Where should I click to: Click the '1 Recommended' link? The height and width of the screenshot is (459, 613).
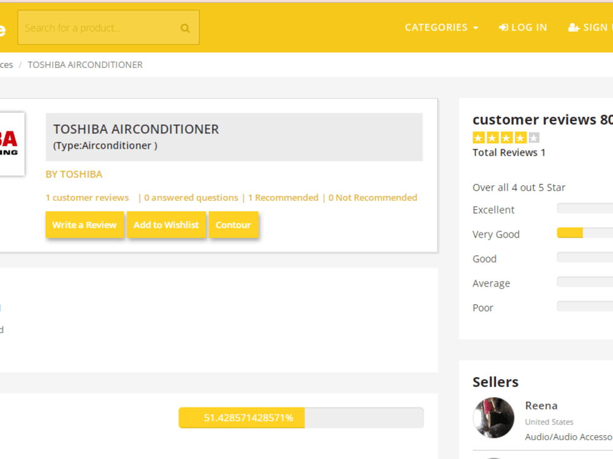coord(283,198)
